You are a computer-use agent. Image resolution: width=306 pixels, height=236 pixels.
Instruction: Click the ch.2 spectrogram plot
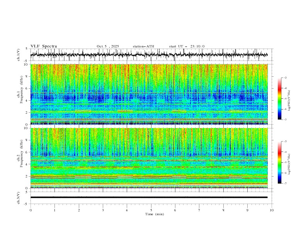[x=149, y=158]
